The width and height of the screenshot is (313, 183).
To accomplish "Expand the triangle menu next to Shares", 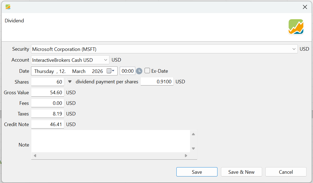I will [x=70, y=81].
